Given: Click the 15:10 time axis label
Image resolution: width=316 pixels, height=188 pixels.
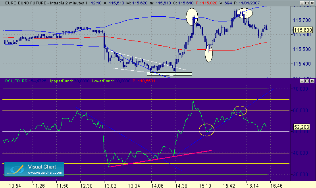Looking at the screenshot, I should (x=205, y=186).
